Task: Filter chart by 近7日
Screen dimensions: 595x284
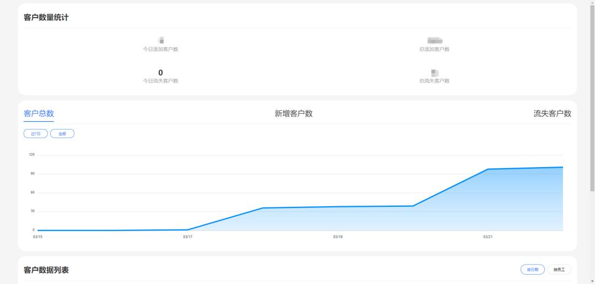Action: (36, 133)
